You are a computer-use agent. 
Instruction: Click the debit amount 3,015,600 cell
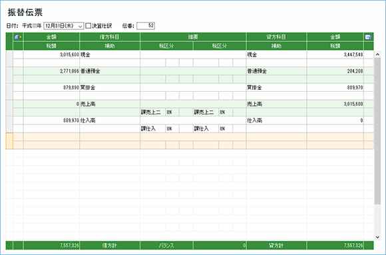pos(51,55)
